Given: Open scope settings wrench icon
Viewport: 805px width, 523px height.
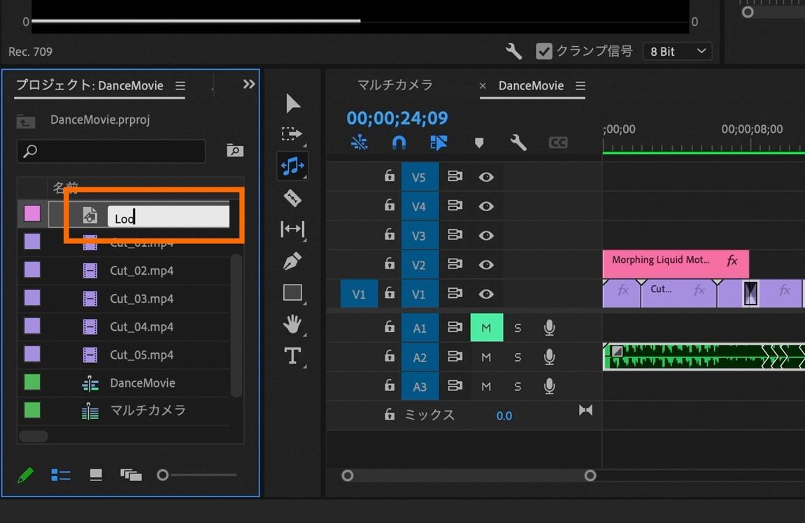Looking at the screenshot, I should click(513, 51).
